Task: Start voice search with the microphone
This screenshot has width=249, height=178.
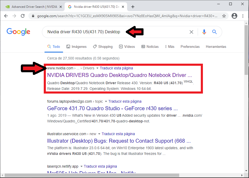Action: click(204, 32)
